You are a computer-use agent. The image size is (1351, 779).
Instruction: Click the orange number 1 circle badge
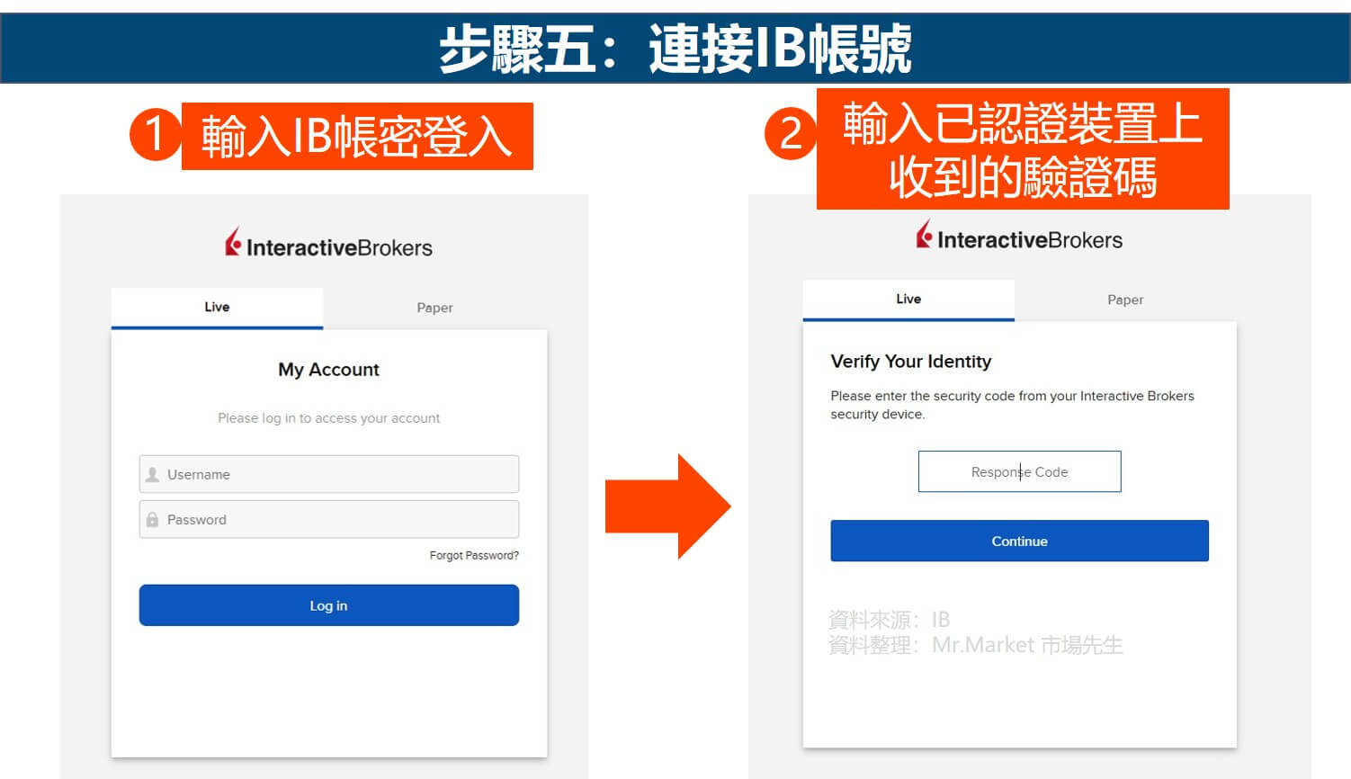(156, 135)
